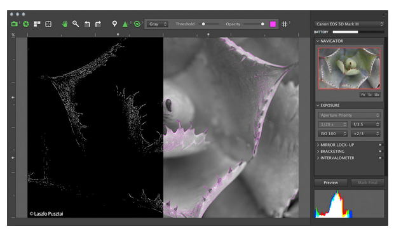Click the Preview button
This screenshot has width=394, height=231.
(x=330, y=183)
